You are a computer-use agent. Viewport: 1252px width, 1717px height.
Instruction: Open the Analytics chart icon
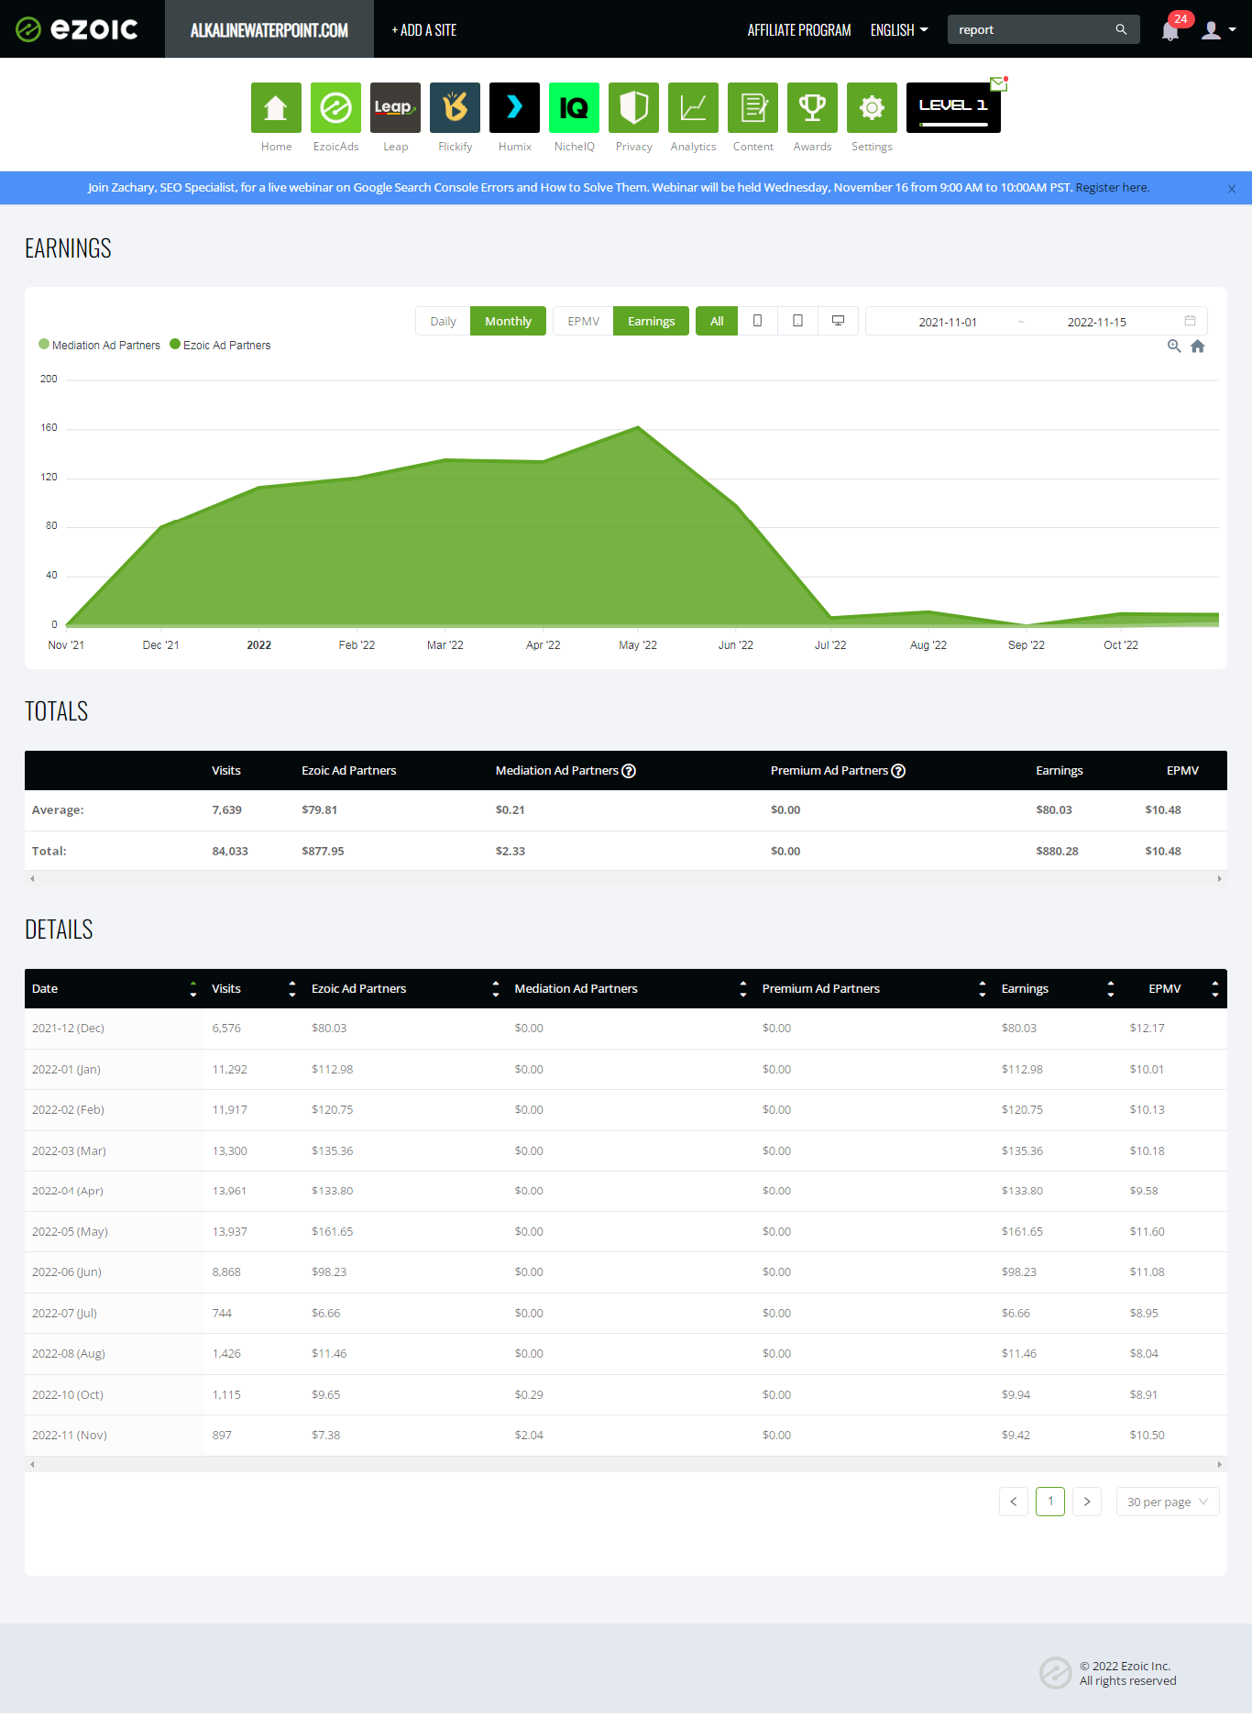pos(693,107)
